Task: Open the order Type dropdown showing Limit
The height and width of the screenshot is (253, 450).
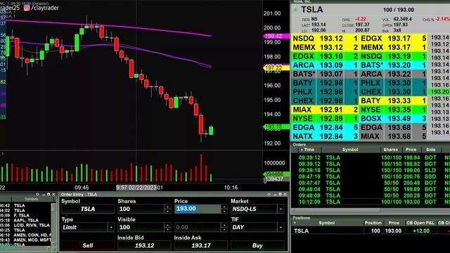Action: [x=111, y=227]
